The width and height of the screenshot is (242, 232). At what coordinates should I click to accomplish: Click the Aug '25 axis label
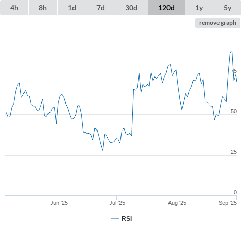[x=177, y=203]
